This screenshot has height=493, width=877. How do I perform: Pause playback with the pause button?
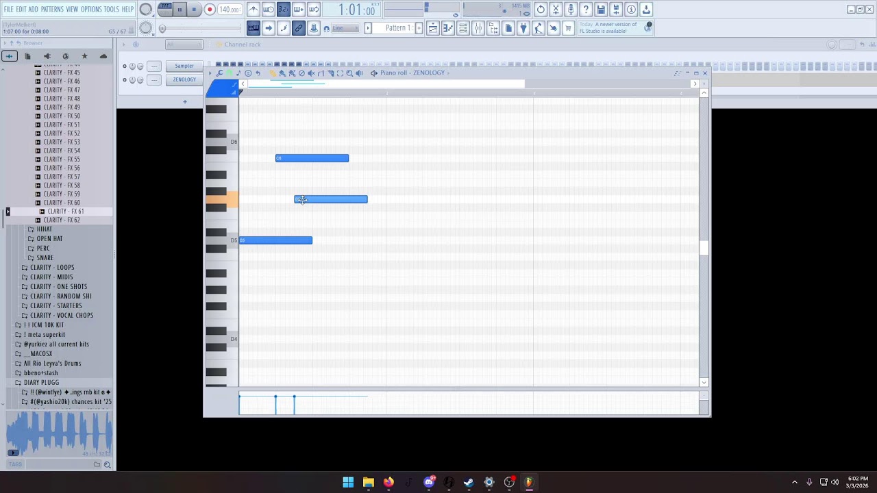click(x=180, y=10)
